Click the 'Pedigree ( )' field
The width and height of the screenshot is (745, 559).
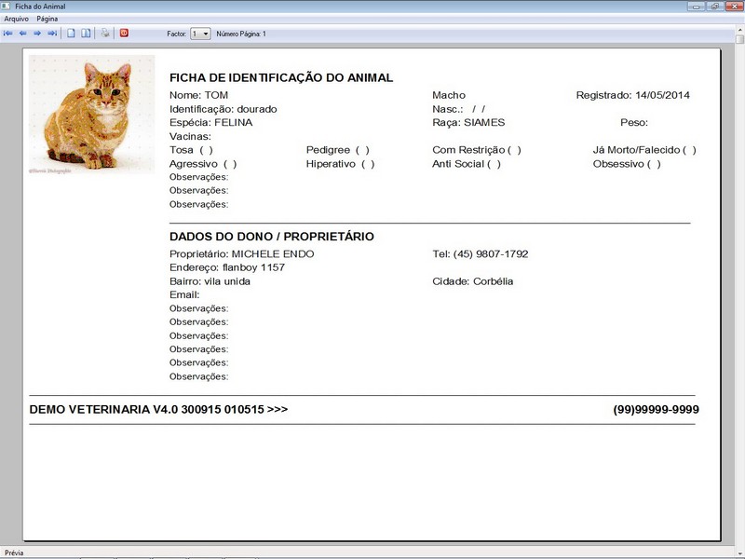click(x=338, y=150)
